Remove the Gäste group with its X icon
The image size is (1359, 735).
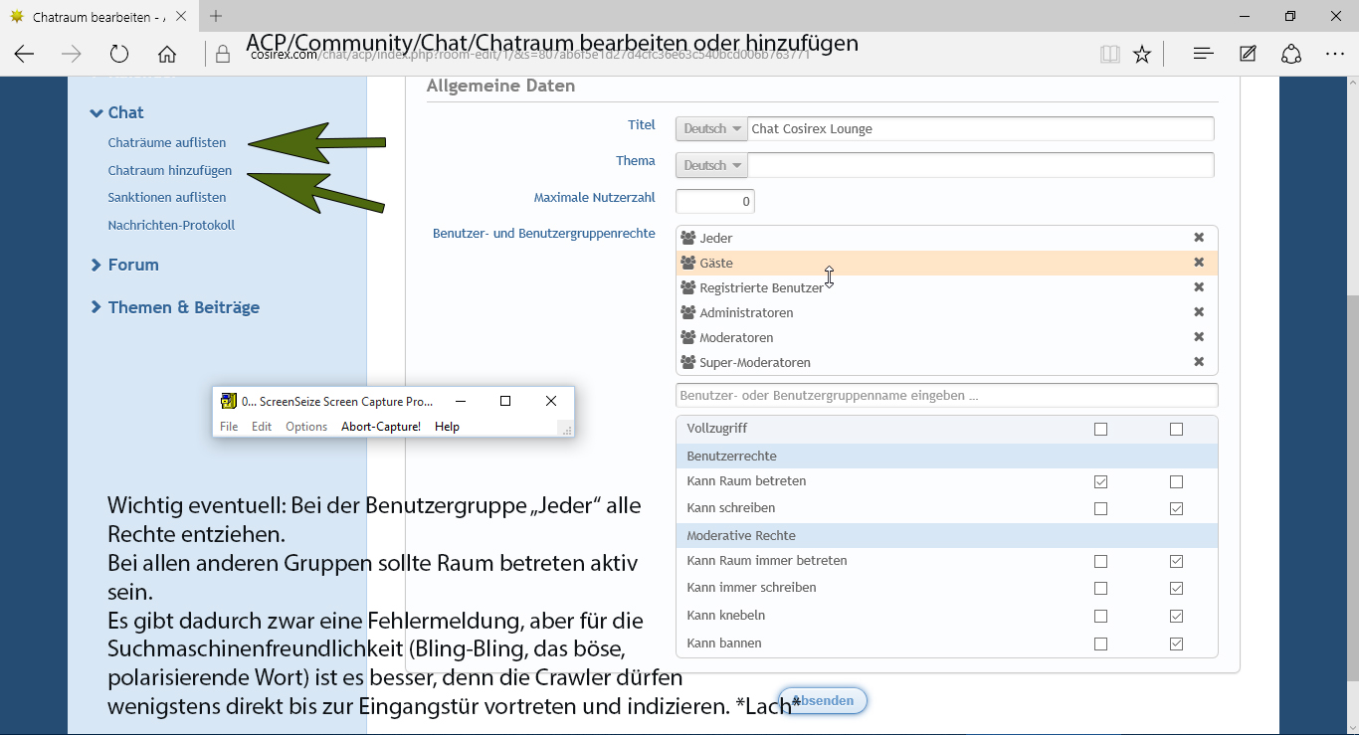[x=1199, y=263]
